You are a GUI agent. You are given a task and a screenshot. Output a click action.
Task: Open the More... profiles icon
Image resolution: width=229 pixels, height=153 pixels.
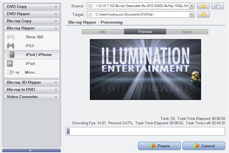[x=13, y=72]
